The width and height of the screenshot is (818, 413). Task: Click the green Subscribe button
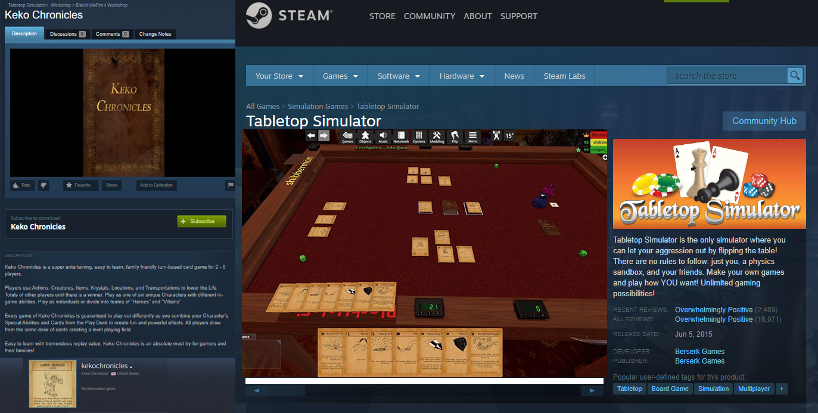pos(202,221)
